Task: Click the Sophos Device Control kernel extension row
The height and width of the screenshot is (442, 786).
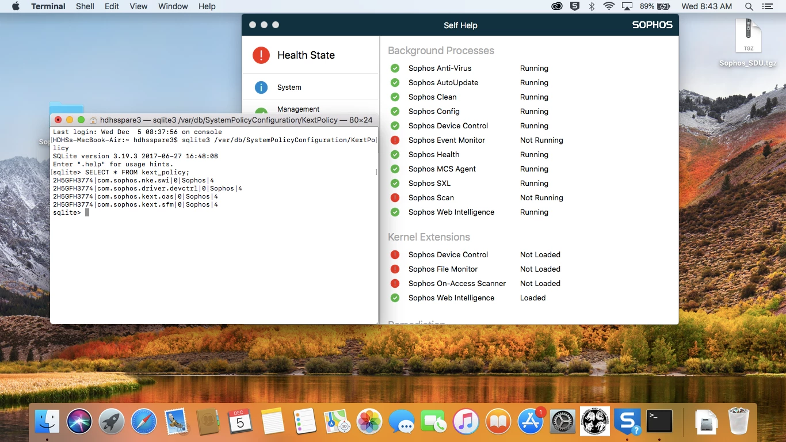Action: 475,254
